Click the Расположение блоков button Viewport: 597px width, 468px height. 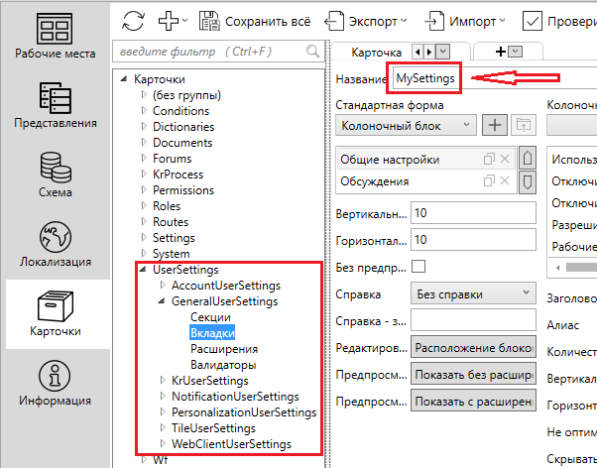coord(473,347)
